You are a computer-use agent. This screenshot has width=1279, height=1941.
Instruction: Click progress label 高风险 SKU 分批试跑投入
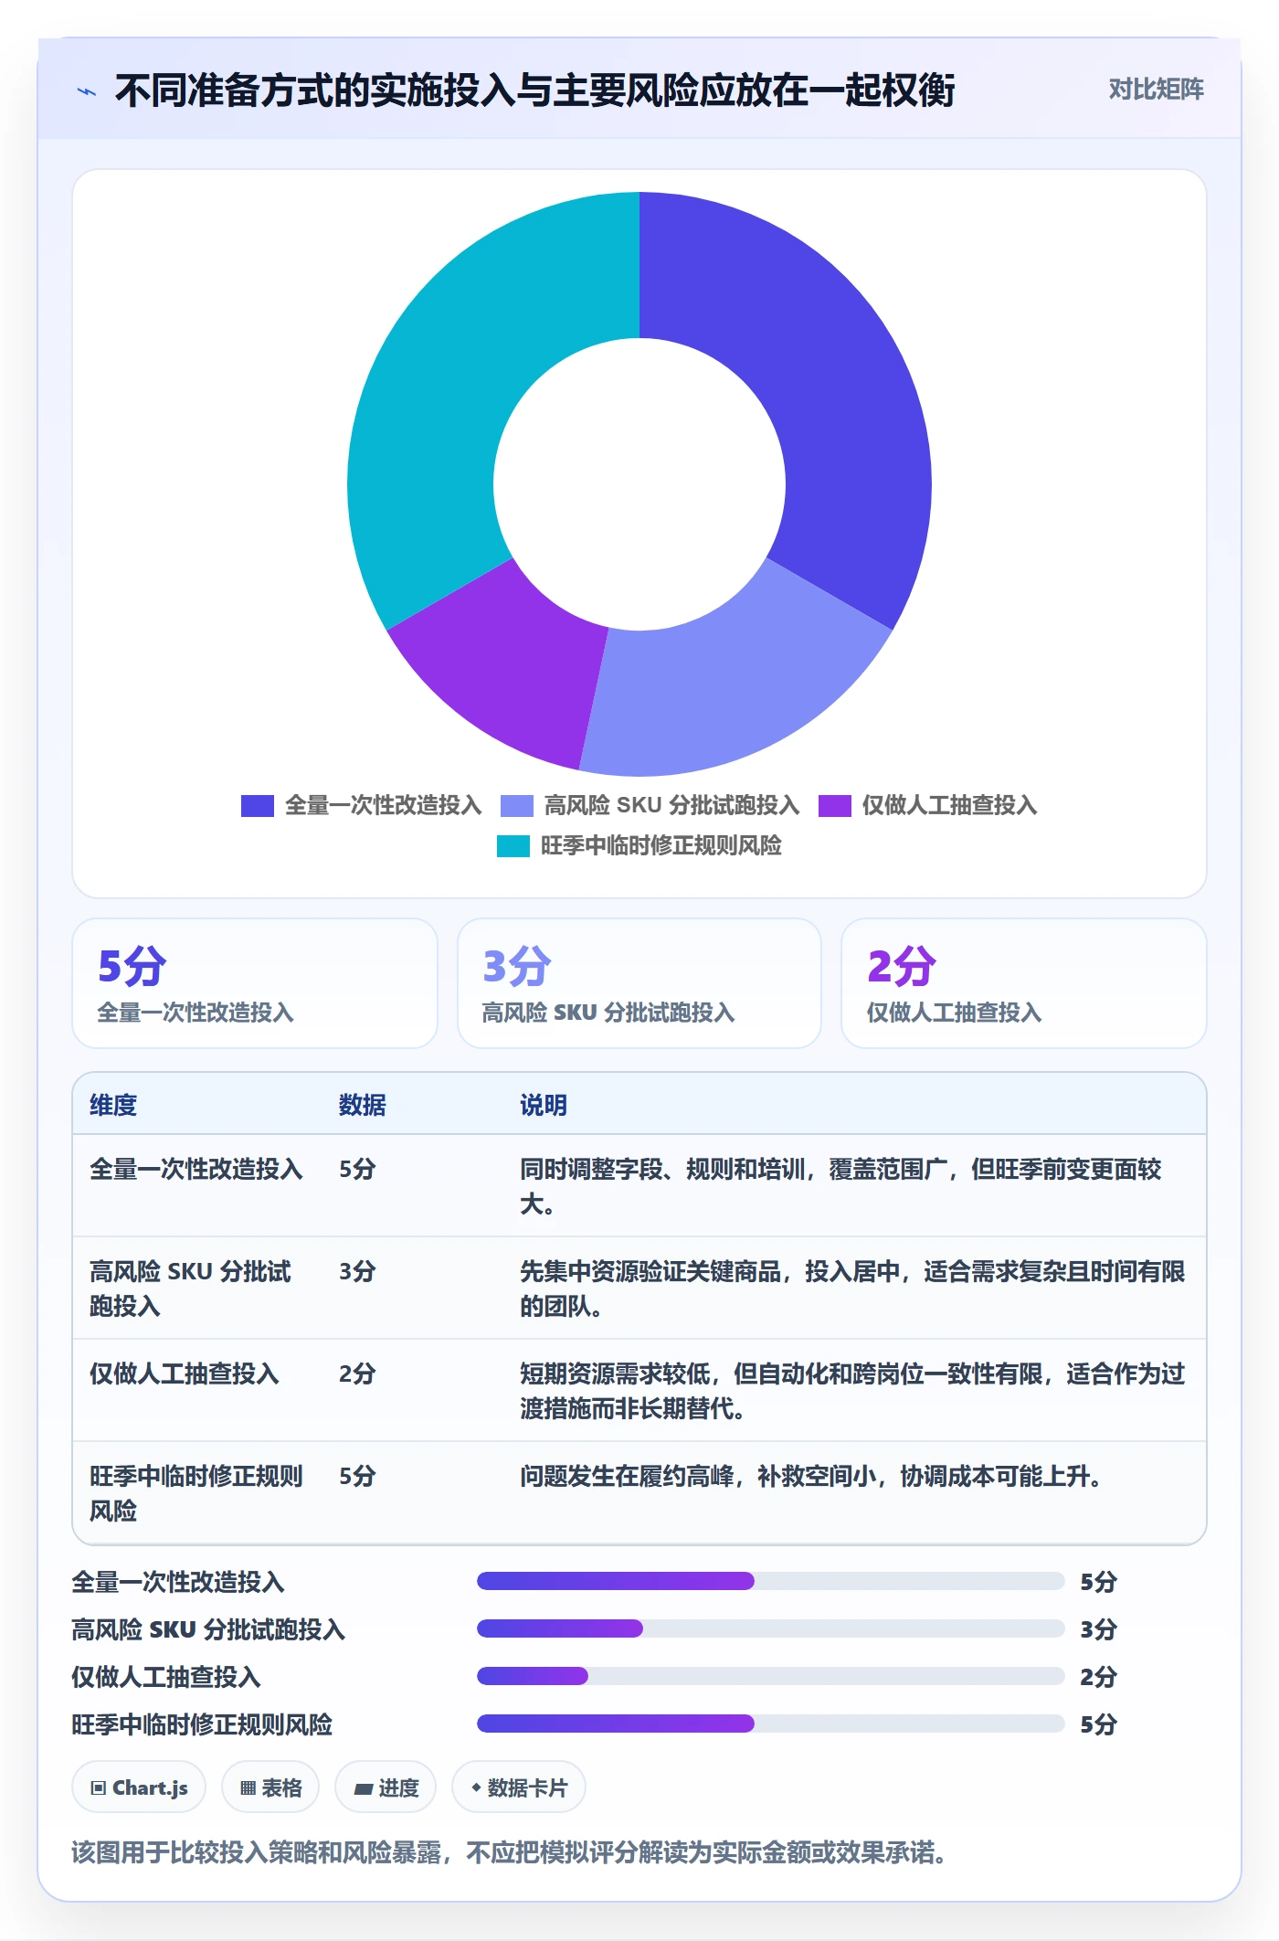208,1629
